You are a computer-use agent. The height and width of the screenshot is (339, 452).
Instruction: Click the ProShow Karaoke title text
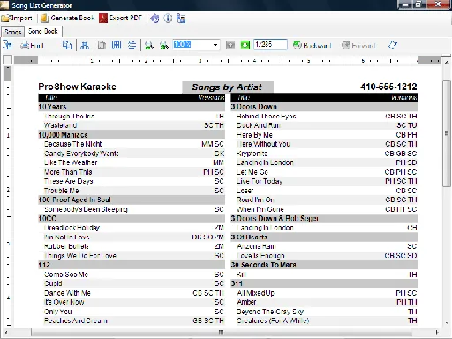[77, 87]
